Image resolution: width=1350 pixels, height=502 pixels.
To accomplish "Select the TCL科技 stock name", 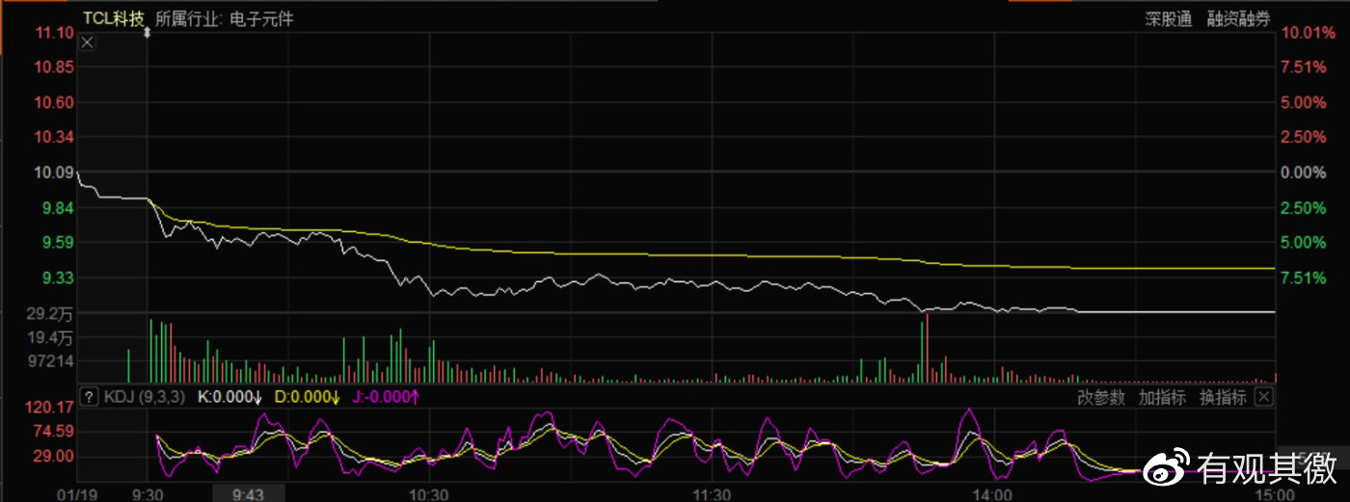I will 113,17.
